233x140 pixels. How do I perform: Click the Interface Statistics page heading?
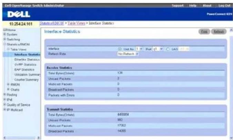62,32
